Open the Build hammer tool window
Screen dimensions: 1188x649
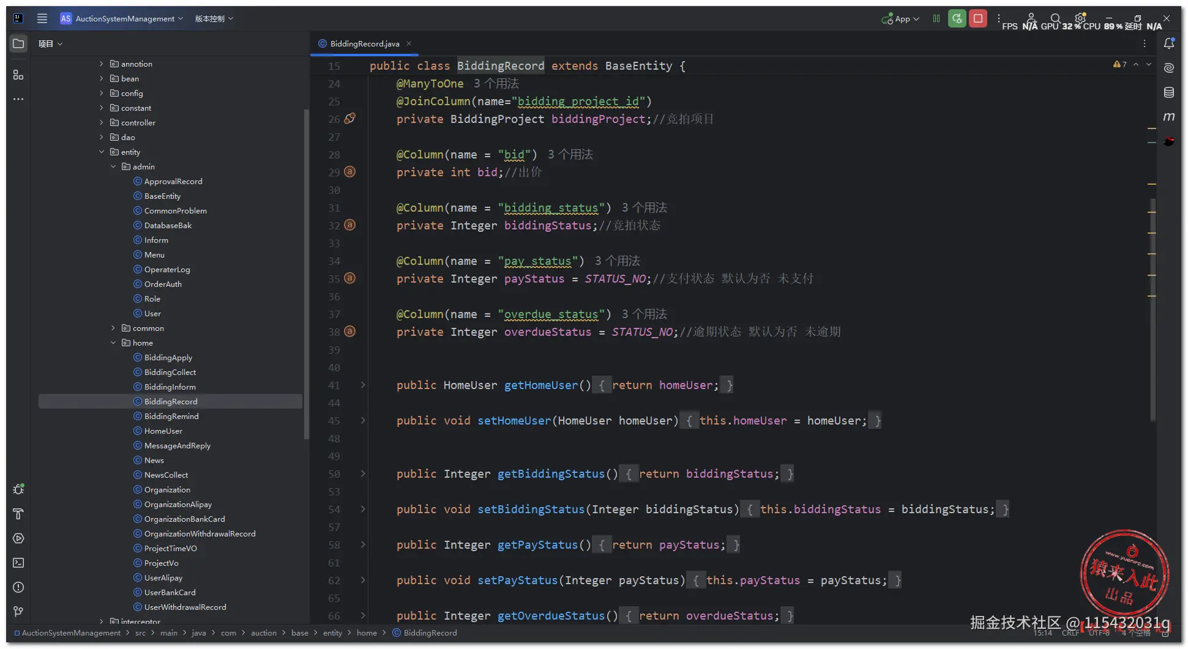pos(18,514)
